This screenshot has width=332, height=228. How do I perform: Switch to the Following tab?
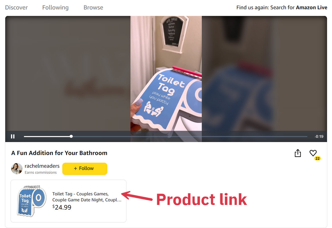pos(55,7)
